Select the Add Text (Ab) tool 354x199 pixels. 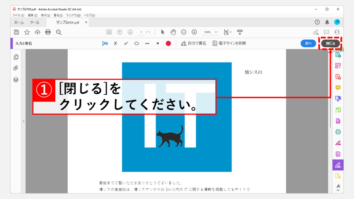105,43
